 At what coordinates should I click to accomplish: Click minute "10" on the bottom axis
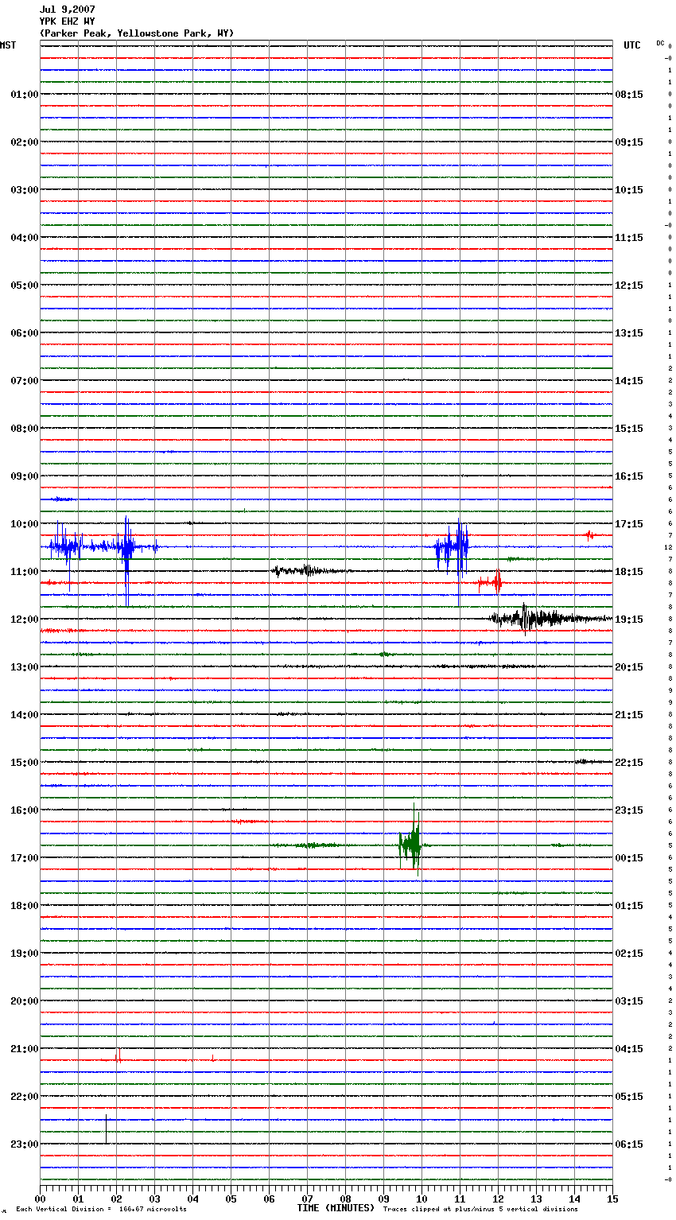click(x=422, y=1199)
